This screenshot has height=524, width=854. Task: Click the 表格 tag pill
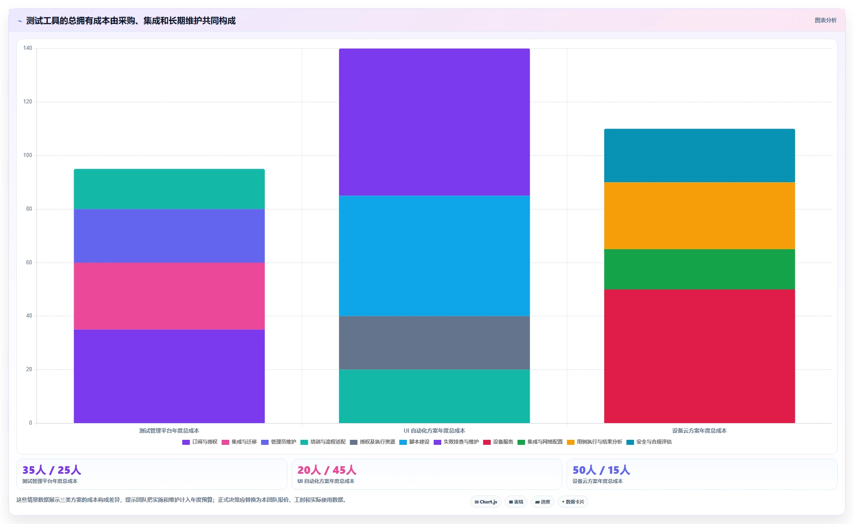[516, 502]
